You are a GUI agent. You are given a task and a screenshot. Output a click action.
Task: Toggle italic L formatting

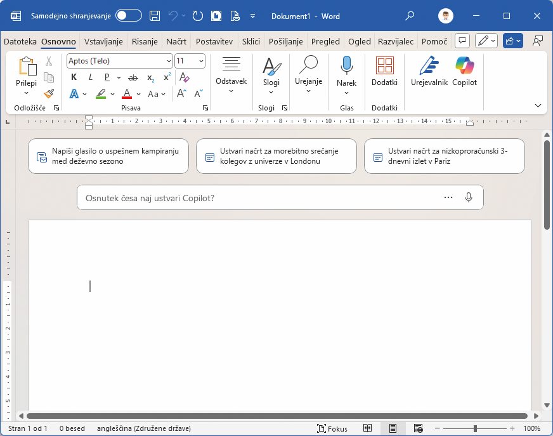click(x=91, y=77)
